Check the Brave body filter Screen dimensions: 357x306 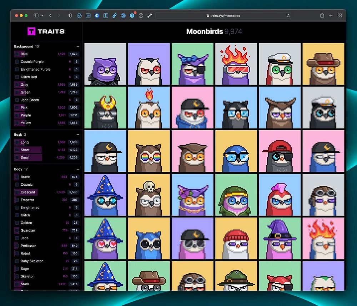pos(17,177)
